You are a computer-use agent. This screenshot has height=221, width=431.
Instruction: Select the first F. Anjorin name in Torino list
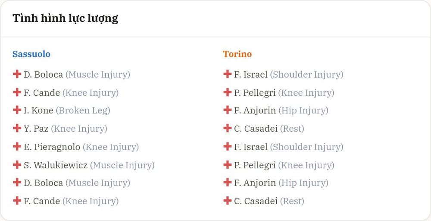coord(255,110)
